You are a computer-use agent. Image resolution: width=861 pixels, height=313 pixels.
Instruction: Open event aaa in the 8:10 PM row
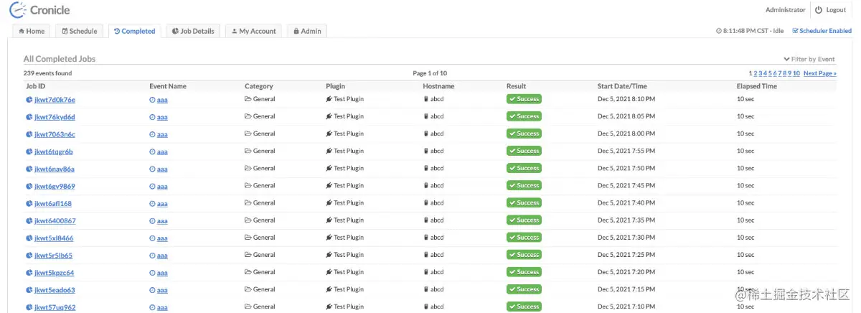(162, 100)
